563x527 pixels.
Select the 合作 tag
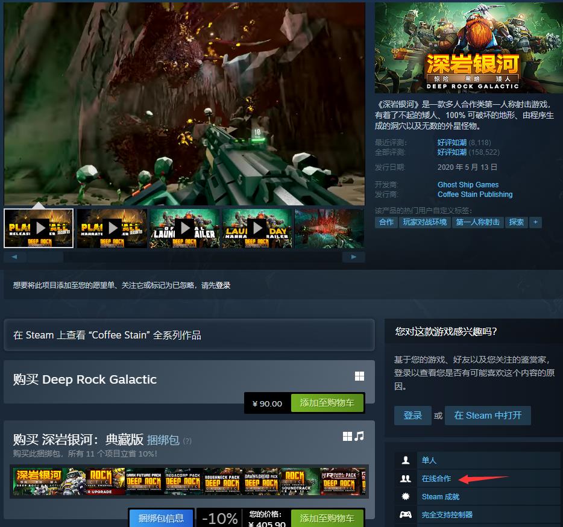point(386,222)
